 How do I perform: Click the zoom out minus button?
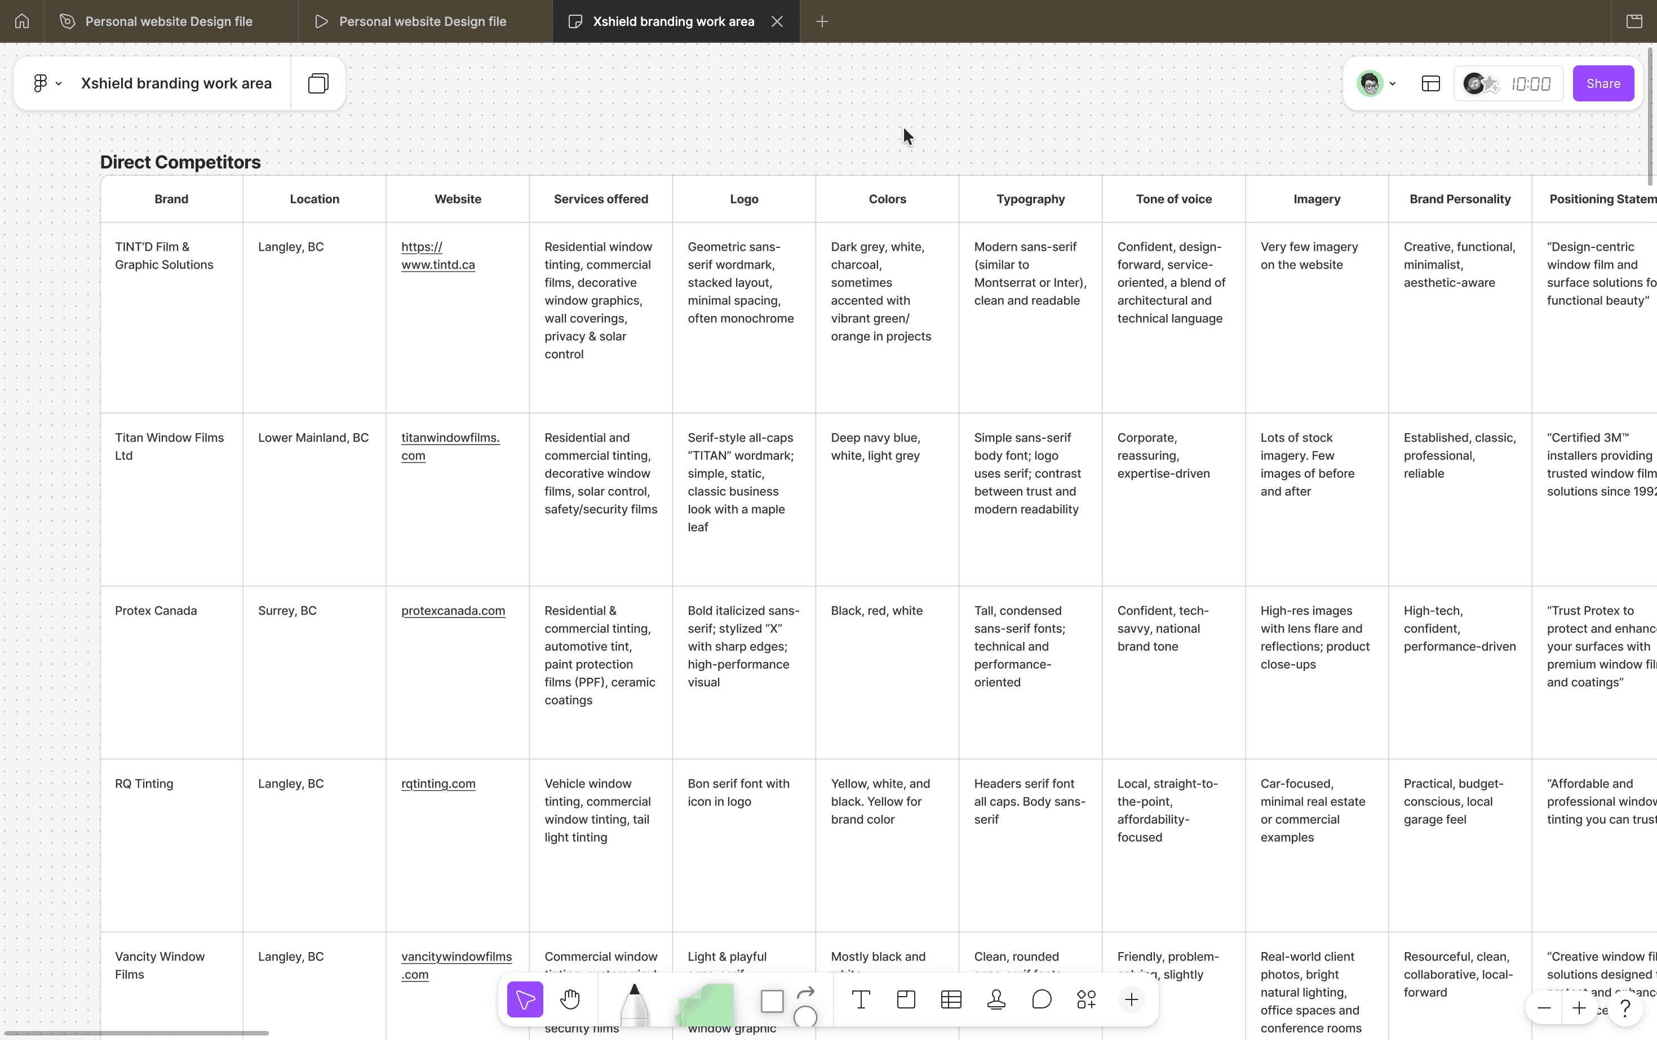click(1544, 1008)
